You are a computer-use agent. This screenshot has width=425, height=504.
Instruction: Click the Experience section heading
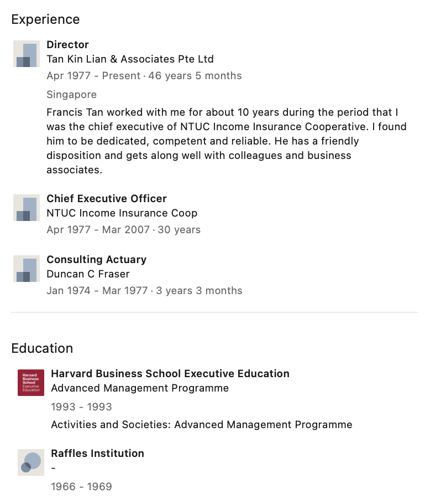tap(45, 19)
